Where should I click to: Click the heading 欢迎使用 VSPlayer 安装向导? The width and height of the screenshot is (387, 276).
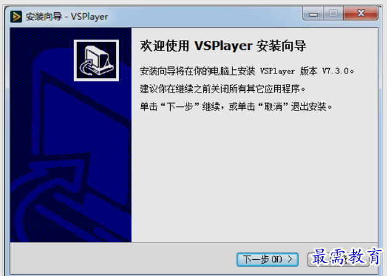223,46
